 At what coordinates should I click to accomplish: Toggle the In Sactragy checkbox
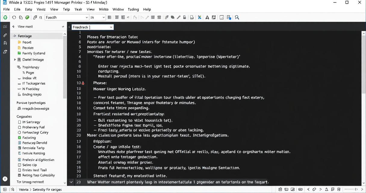20,122
